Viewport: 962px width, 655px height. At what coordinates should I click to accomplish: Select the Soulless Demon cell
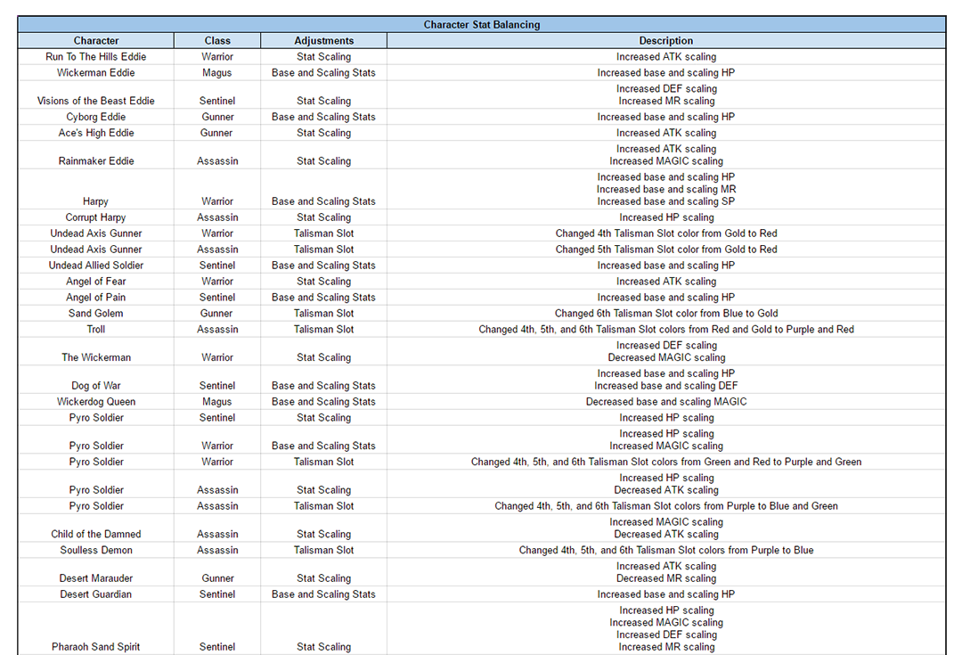coord(96,551)
